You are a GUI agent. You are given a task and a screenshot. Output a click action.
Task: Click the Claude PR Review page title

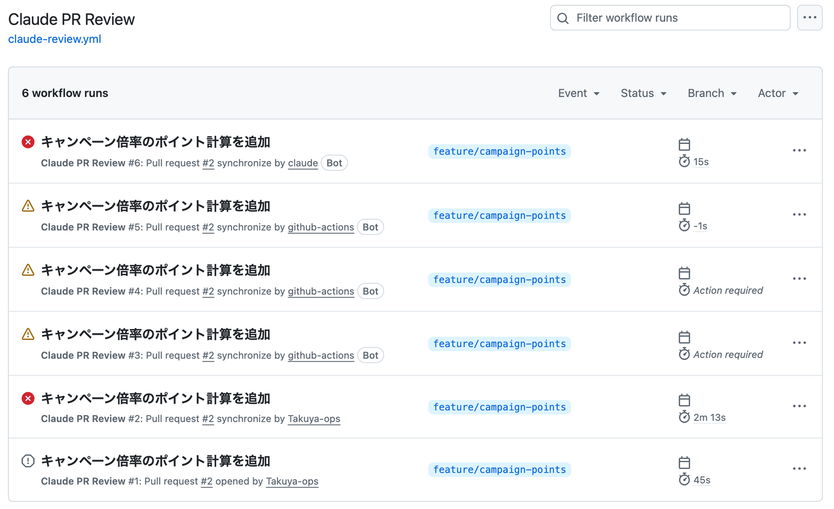71,19
